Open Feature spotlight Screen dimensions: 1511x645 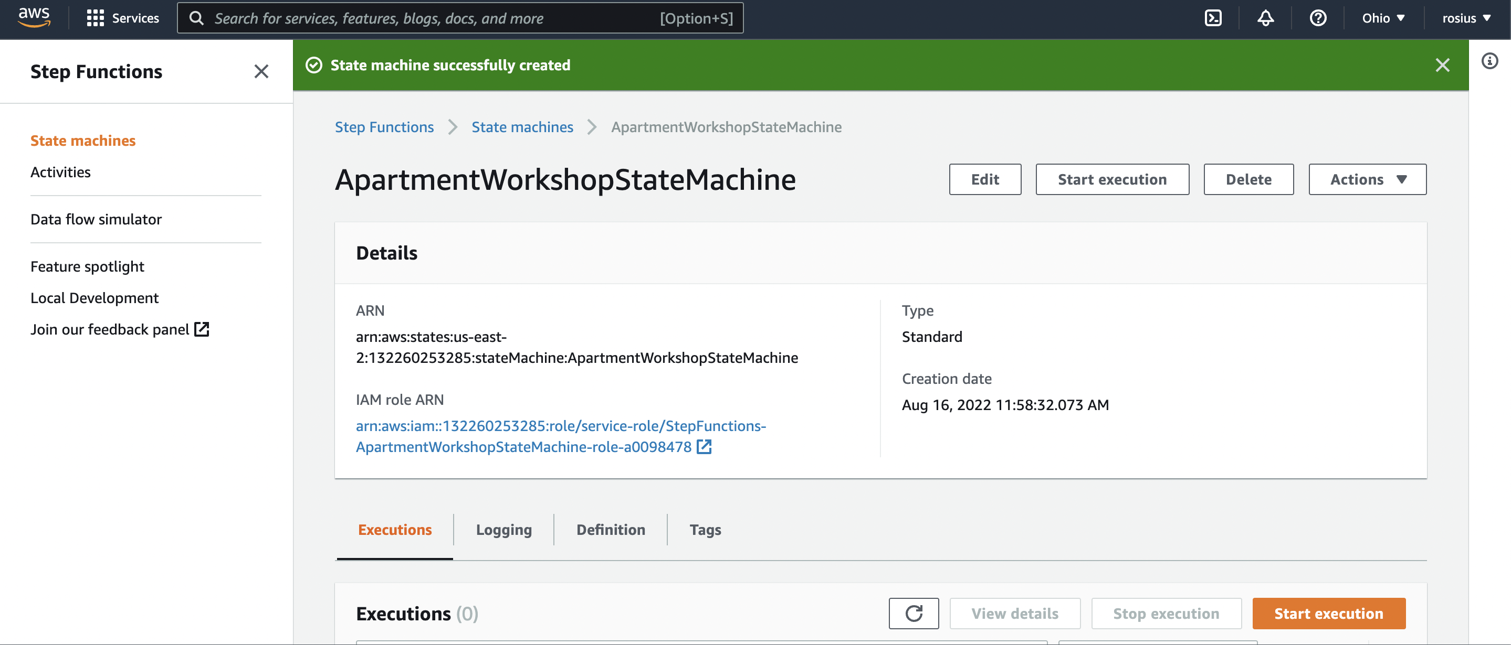click(87, 266)
